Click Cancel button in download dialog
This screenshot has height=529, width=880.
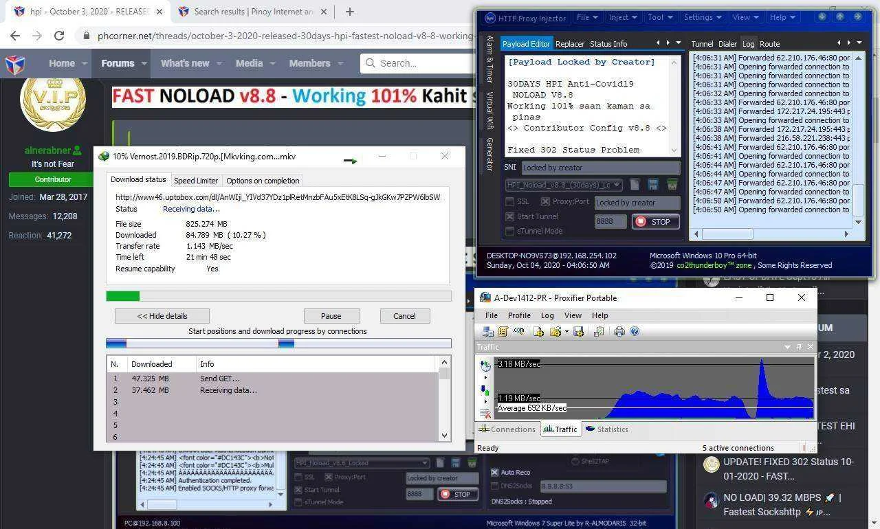pos(404,316)
